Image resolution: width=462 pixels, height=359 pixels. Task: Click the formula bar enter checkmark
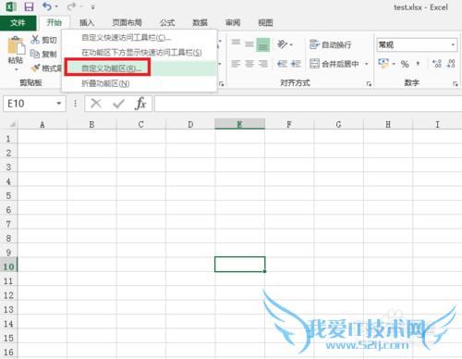[118, 104]
